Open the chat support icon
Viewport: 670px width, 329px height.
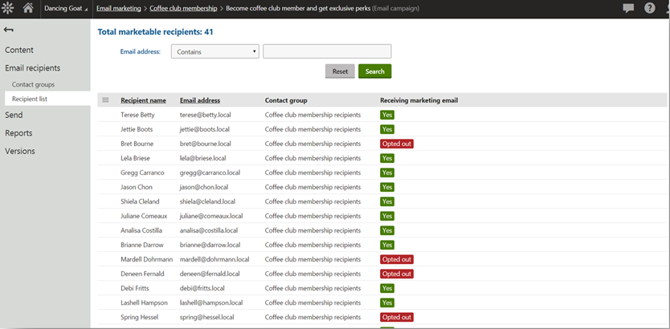tap(628, 8)
